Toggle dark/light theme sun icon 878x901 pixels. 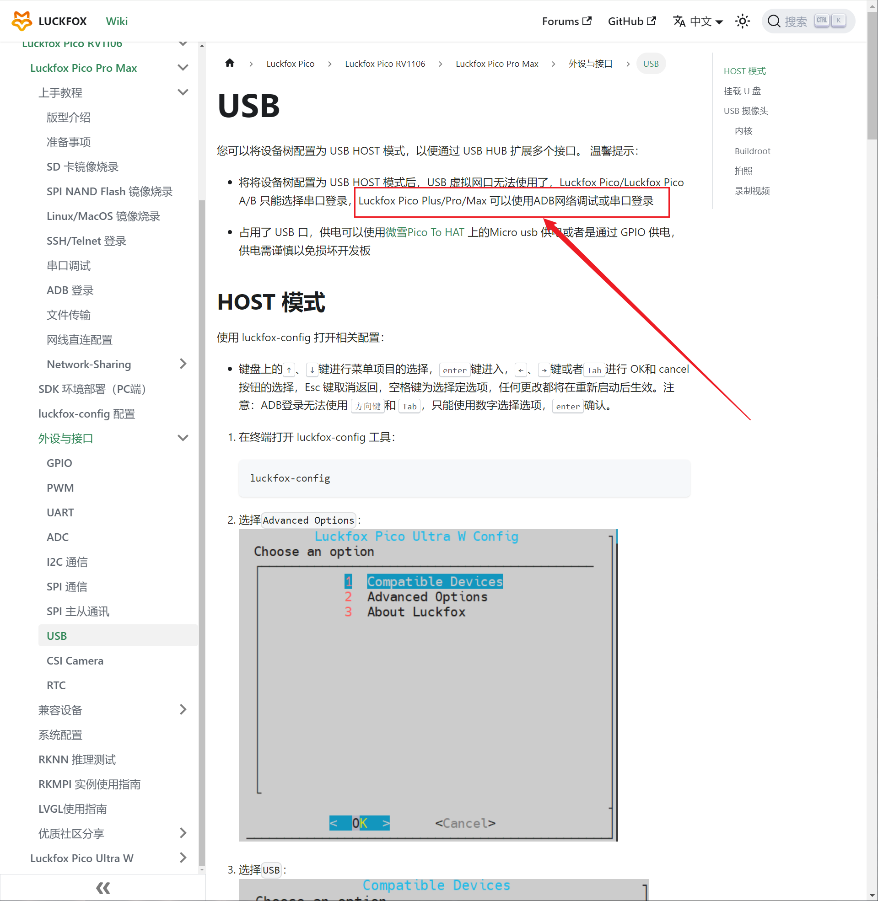pyautogui.click(x=743, y=21)
